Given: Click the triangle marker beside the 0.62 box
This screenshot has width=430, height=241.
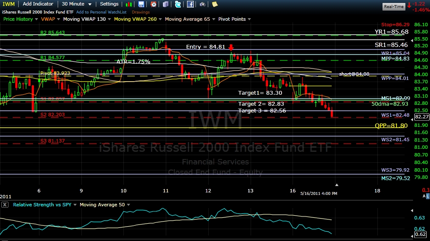Looking at the screenshot, I should pyautogui.click(x=412, y=236).
